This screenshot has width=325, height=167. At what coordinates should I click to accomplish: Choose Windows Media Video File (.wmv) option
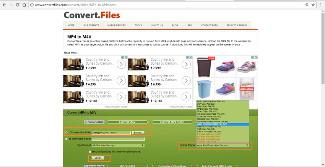coord(223,114)
